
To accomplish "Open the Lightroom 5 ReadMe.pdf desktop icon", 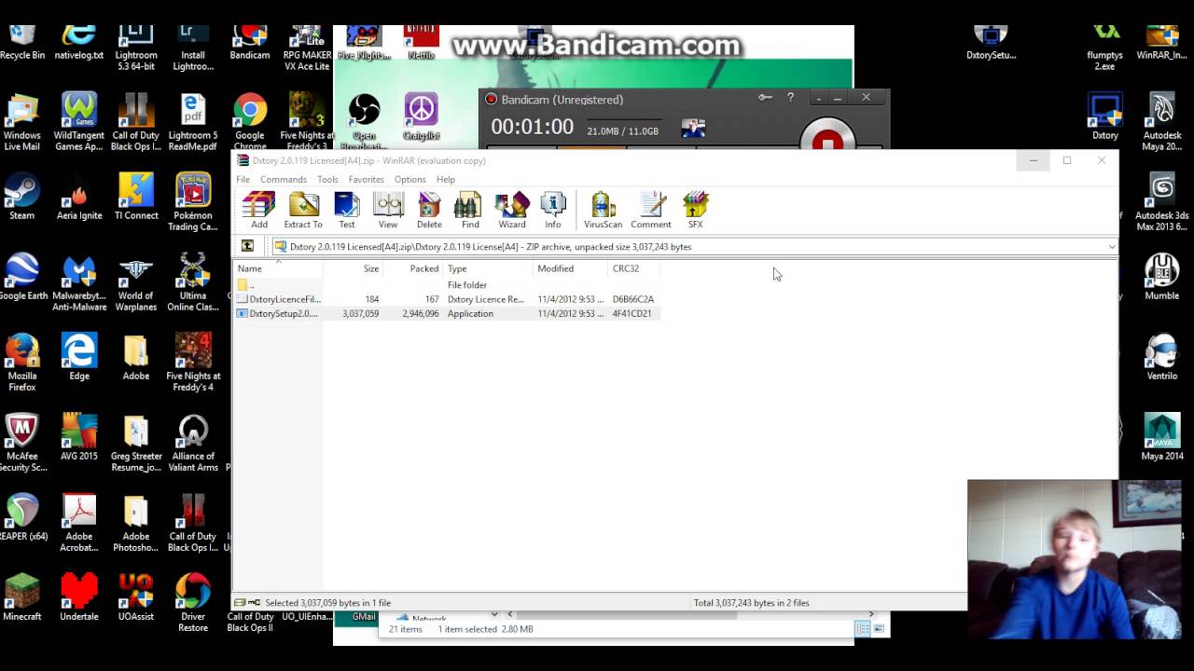I will [193, 123].
